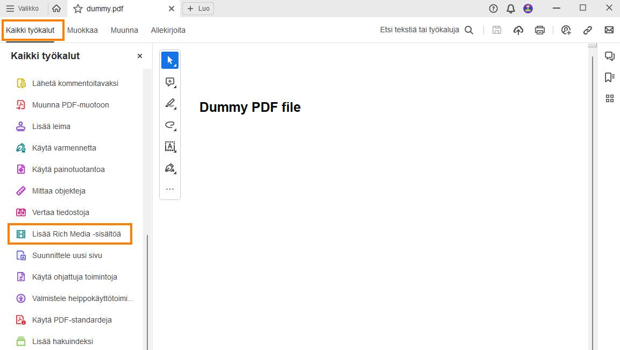This screenshot has height=350, width=620.
Task: Click the copy link icon
Action: (588, 30)
